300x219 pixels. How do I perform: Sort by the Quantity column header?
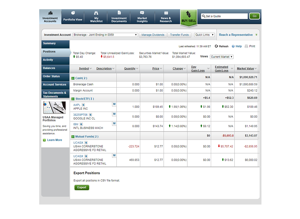130,69
